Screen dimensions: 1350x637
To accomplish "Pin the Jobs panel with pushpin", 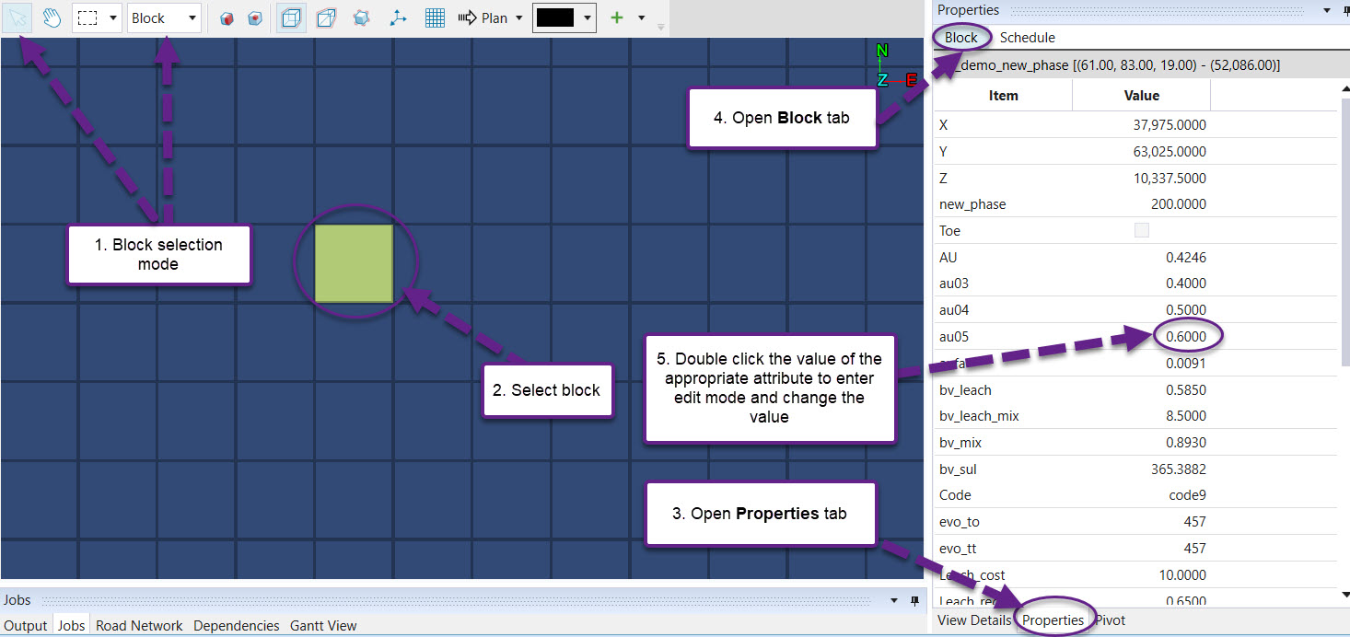I will [914, 600].
